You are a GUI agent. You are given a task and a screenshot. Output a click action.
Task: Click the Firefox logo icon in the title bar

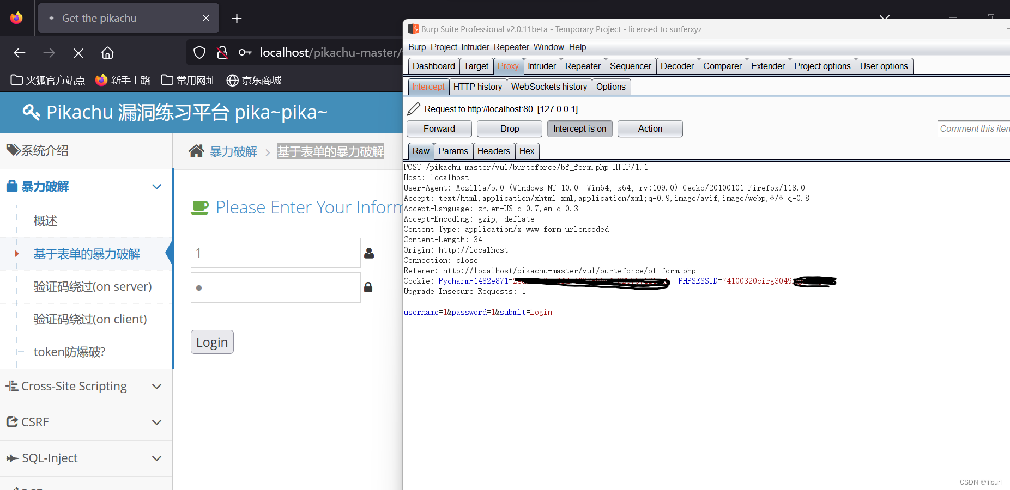pos(16,18)
